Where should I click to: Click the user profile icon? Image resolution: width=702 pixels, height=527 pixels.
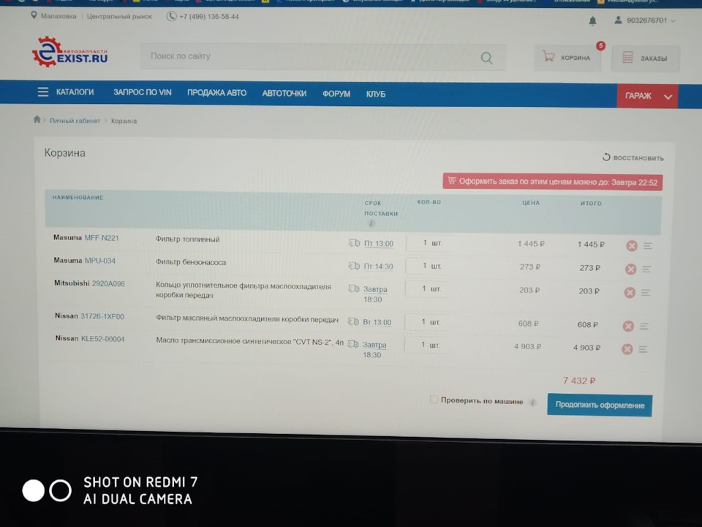point(618,20)
